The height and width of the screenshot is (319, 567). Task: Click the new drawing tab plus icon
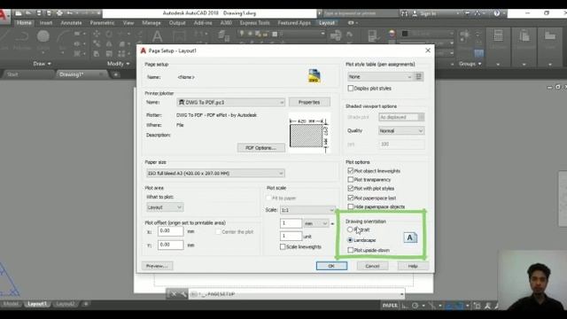pyautogui.click(x=116, y=74)
